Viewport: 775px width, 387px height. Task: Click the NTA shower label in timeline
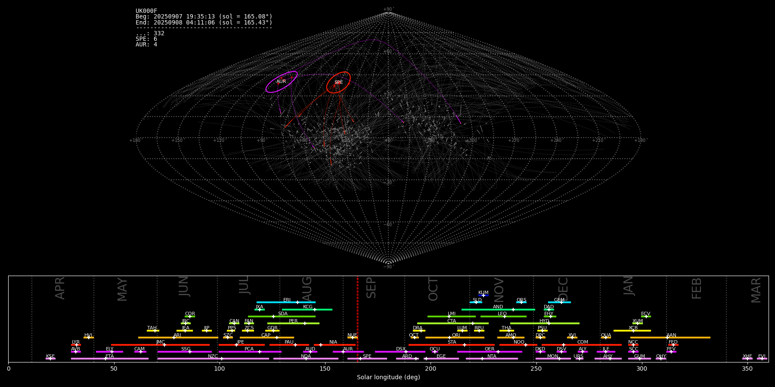click(492, 356)
